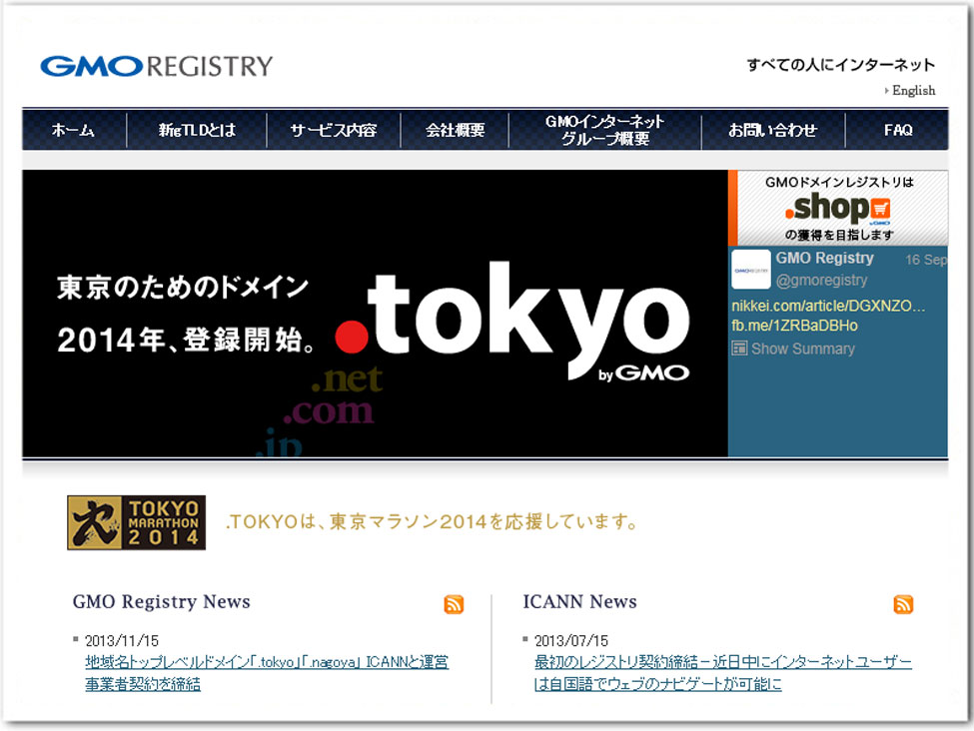Image resolution: width=974 pixels, height=731 pixels.
Task: Select お問い合わせ in the navigation
Action: (772, 130)
